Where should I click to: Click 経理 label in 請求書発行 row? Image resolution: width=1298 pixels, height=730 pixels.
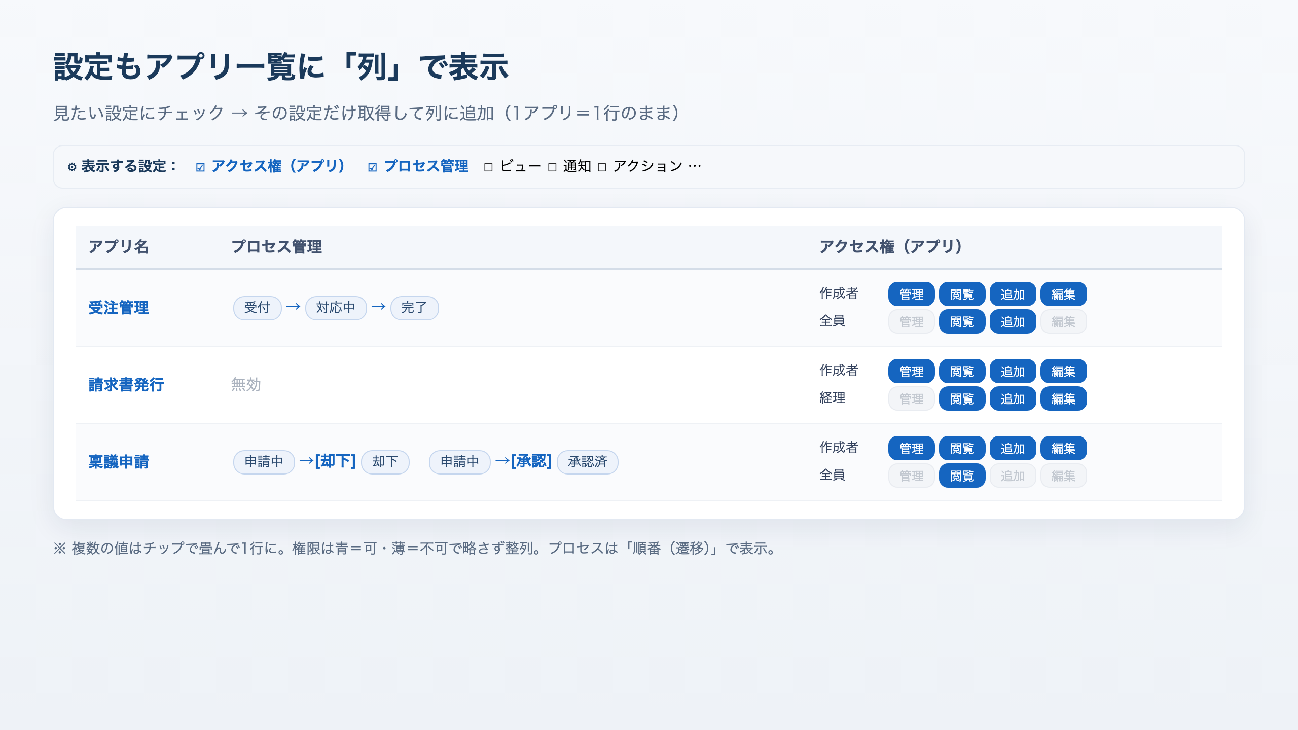click(832, 397)
